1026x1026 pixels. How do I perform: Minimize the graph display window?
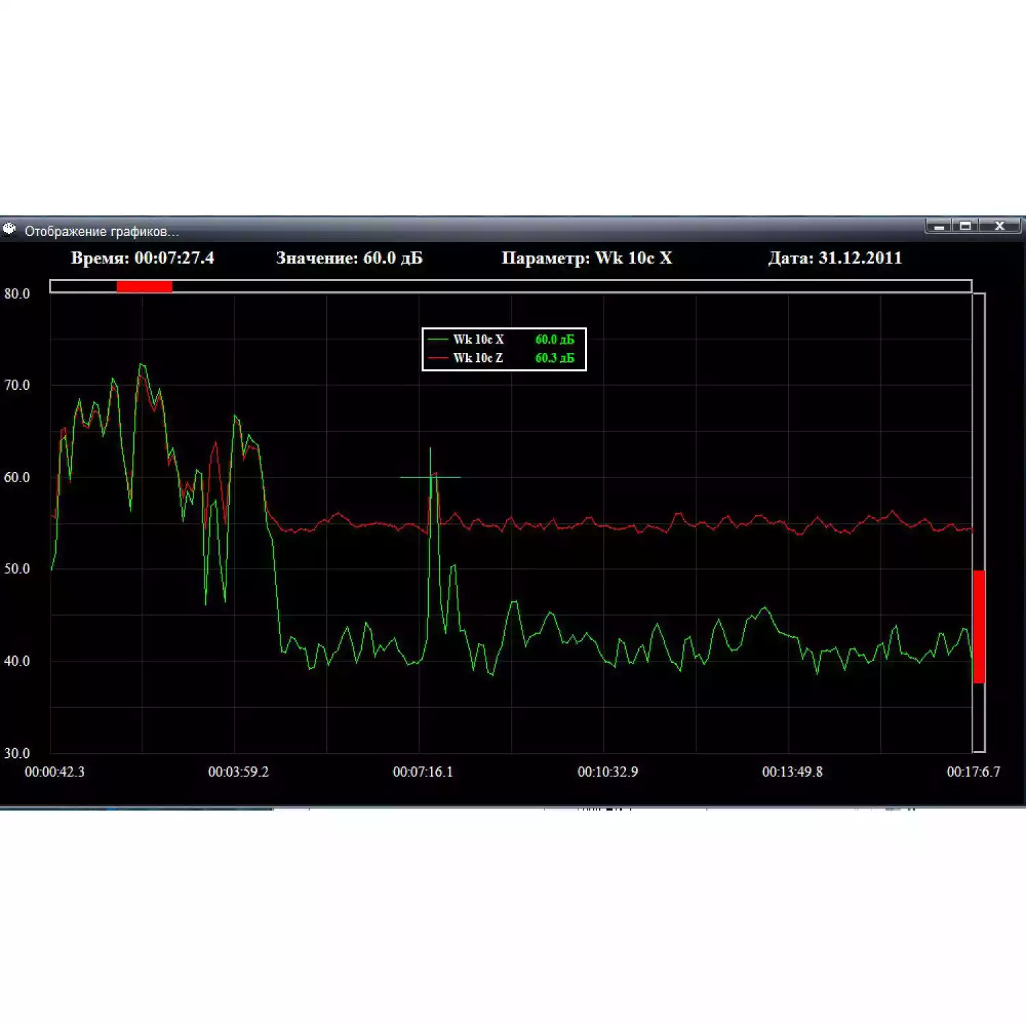(939, 226)
